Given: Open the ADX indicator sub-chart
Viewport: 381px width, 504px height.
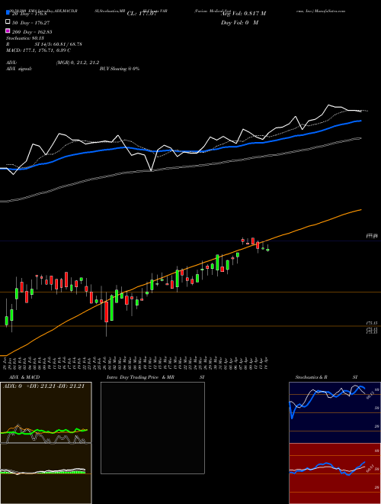Looking at the screenshot, I should point(46,412).
